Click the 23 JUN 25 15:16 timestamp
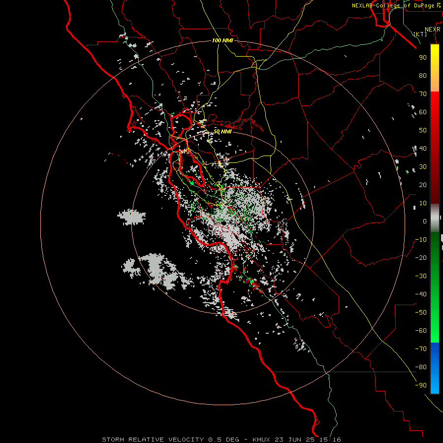 (308, 440)
